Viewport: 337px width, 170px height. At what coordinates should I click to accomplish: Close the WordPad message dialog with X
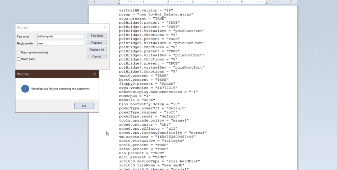(x=94, y=74)
